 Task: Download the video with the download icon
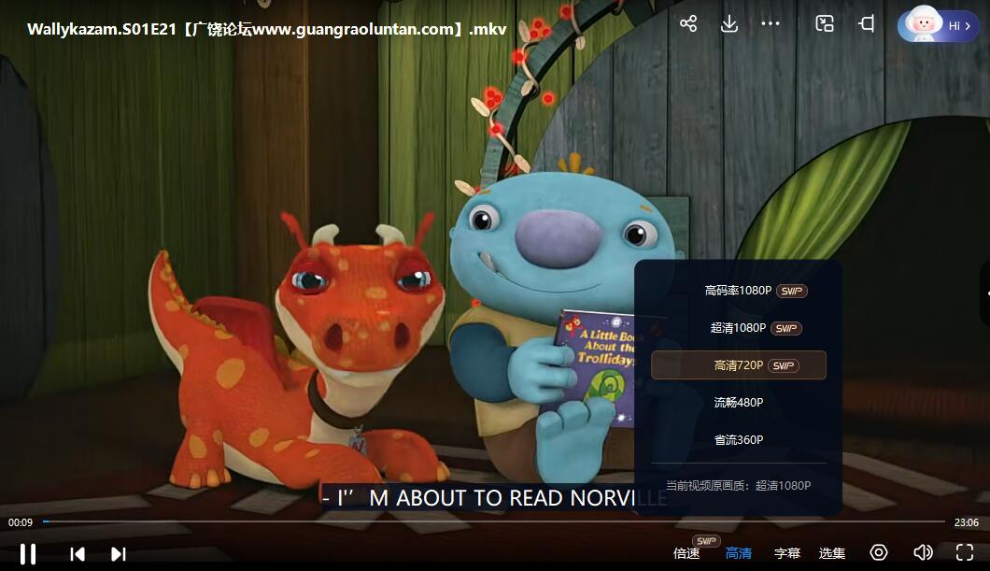pos(729,24)
